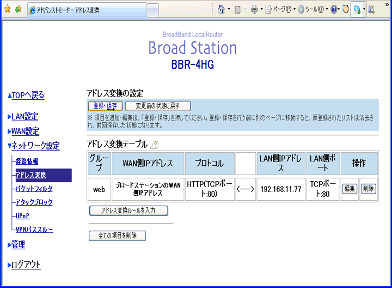Click the HTTP(TCPポート:80) protocol cell
The height and width of the screenshot is (288, 392).
pyautogui.click(x=210, y=189)
